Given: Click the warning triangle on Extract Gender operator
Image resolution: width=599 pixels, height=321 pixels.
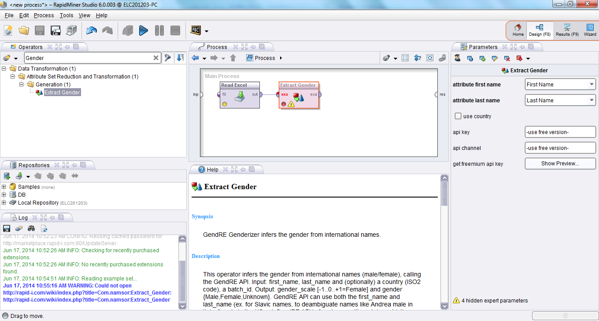Looking at the screenshot, I should (291, 104).
